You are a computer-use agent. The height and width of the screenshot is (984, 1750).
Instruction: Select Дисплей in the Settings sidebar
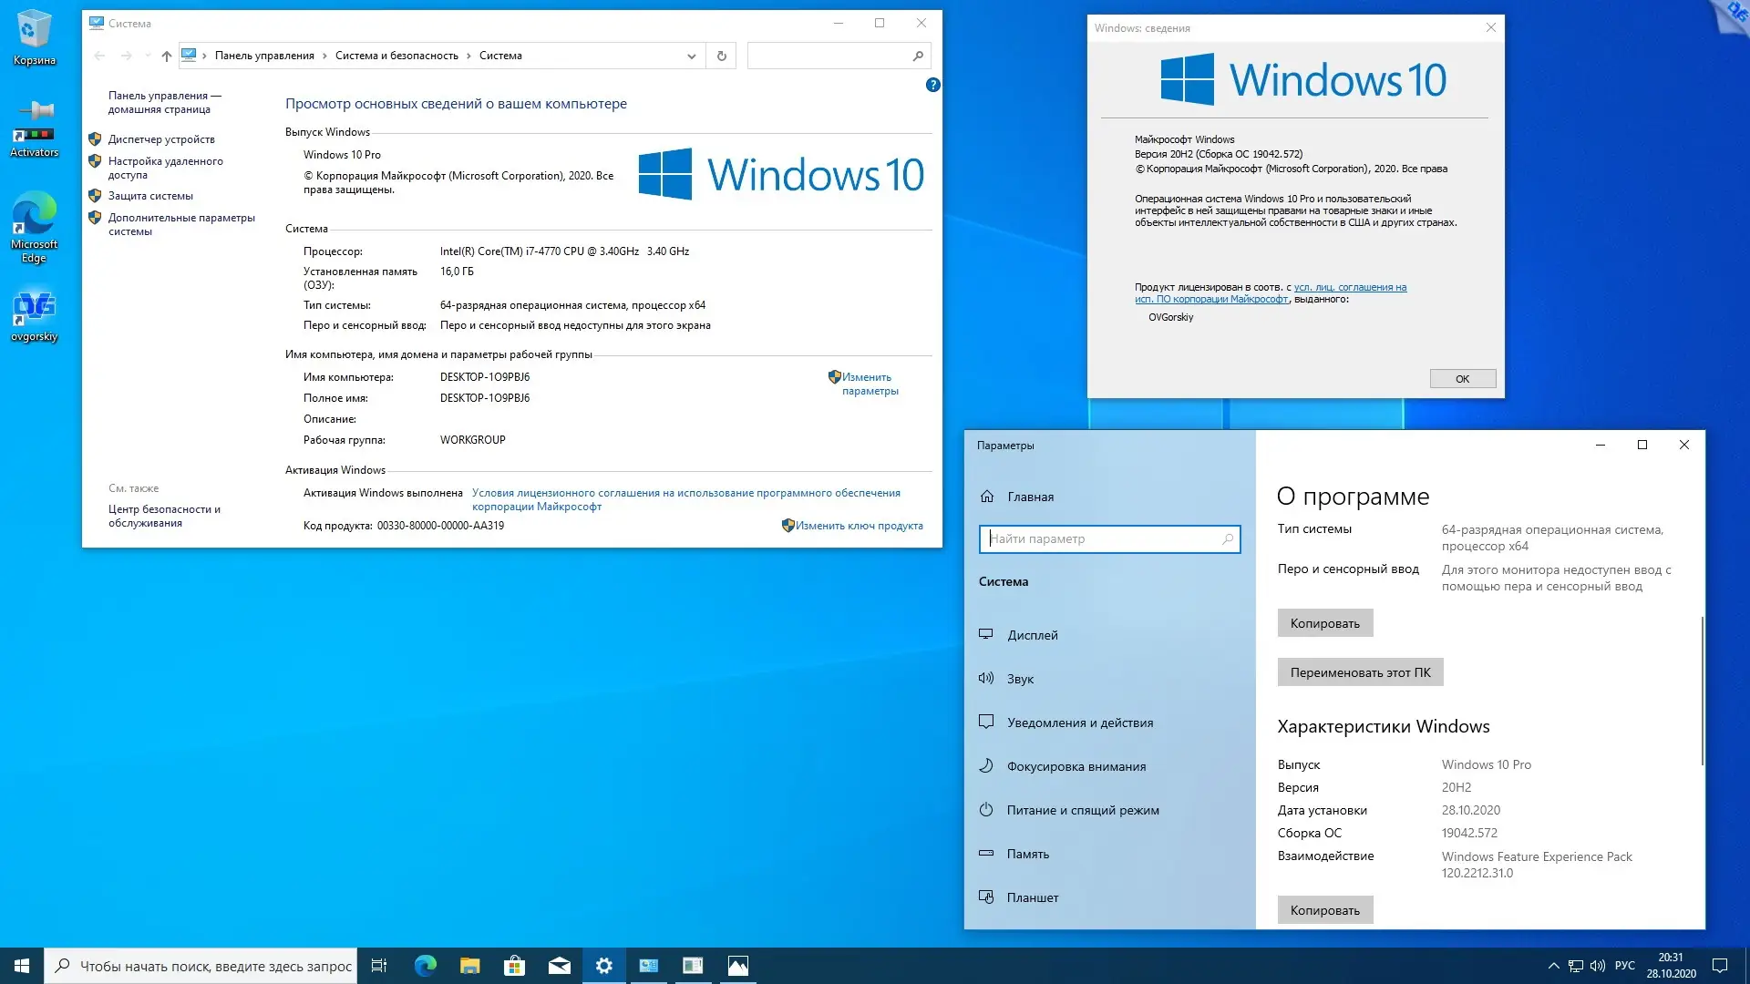pyautogui.click(x=1032, y=635)
